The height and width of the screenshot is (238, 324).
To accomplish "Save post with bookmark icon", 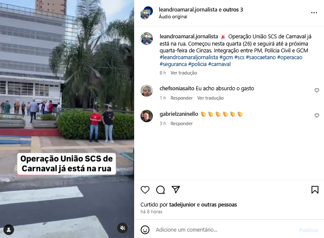I will (315, 189).
